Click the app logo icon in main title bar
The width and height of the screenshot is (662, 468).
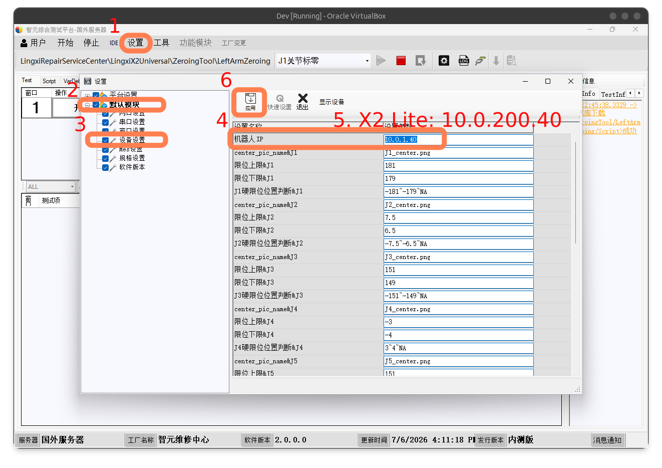coord(19,30)
